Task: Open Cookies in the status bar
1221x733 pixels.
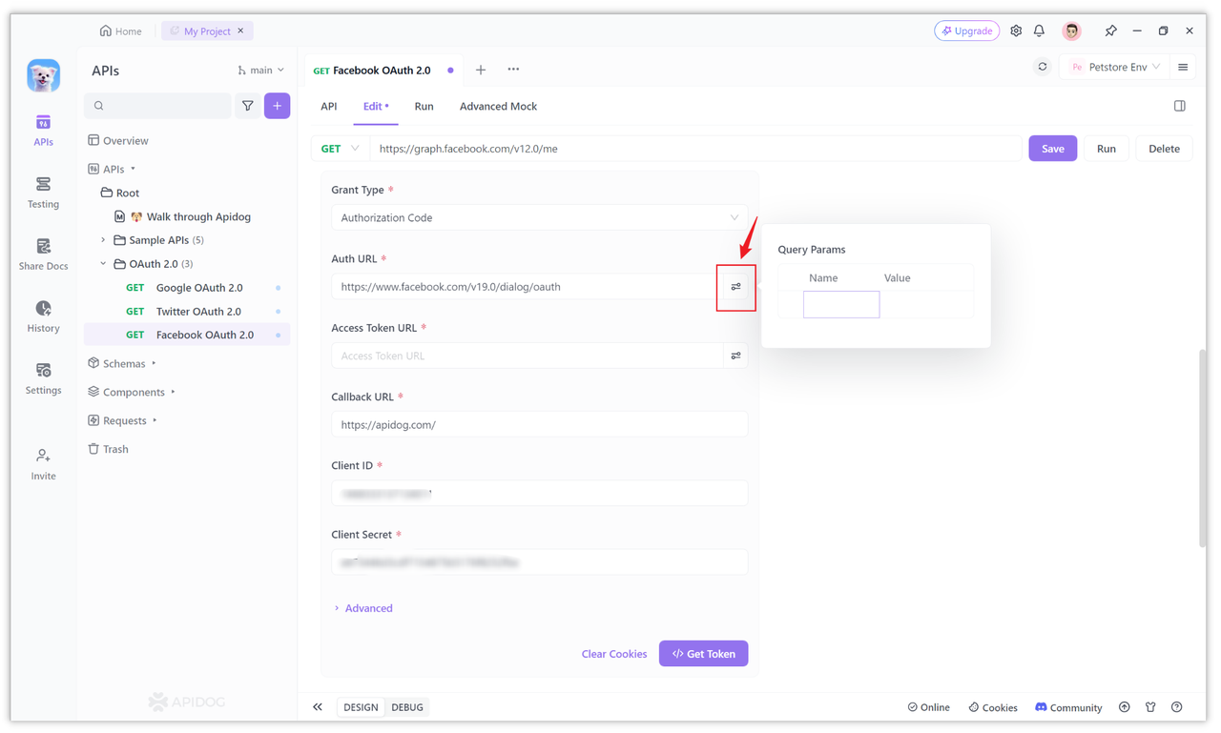Action: tap(993, 707)
